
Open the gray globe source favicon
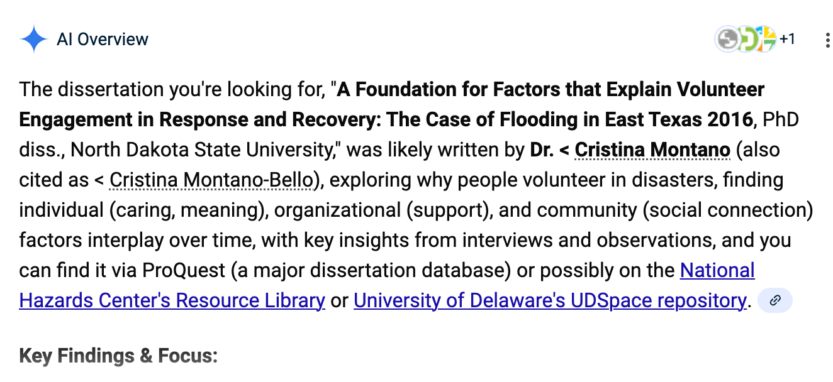728,40
